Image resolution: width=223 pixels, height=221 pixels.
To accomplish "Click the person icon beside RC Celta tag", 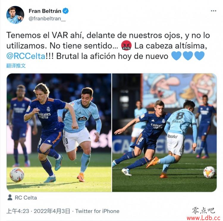I will (x=10, y=197).
